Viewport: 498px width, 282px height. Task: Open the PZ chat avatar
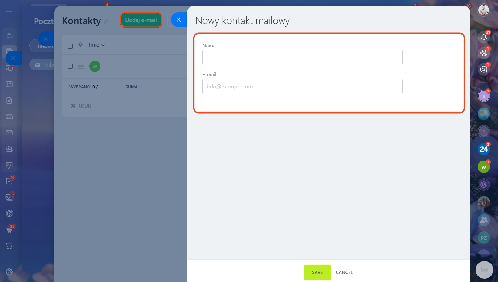pyautogui.click(x=484, y=238)
